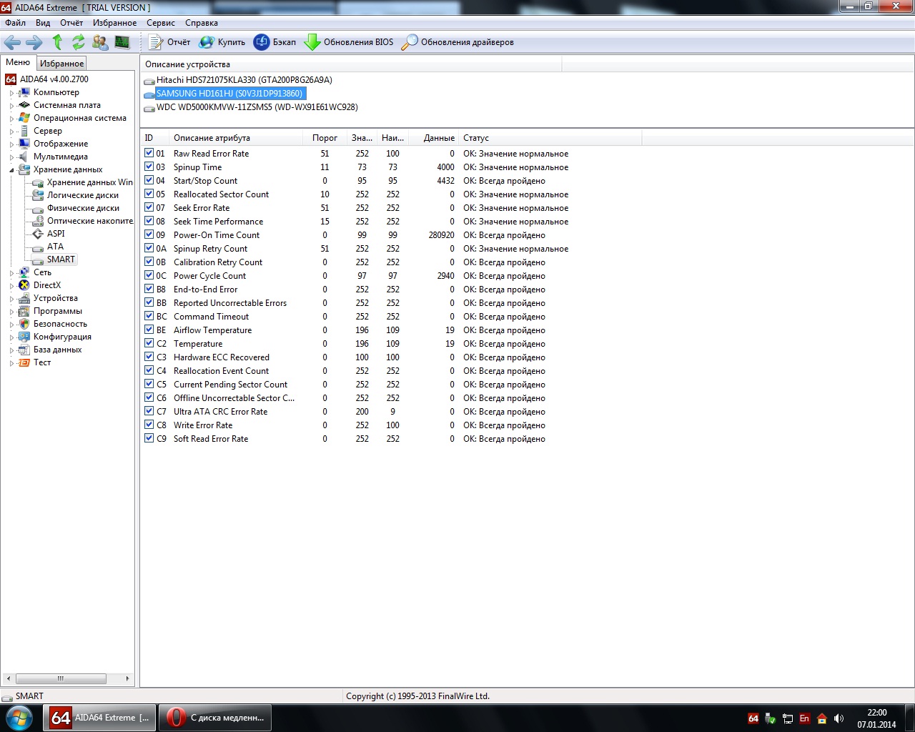Expand the Сервер node

coord(11,132)
